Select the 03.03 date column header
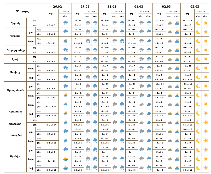Viewport: 211px width, 174px height. 195,7
